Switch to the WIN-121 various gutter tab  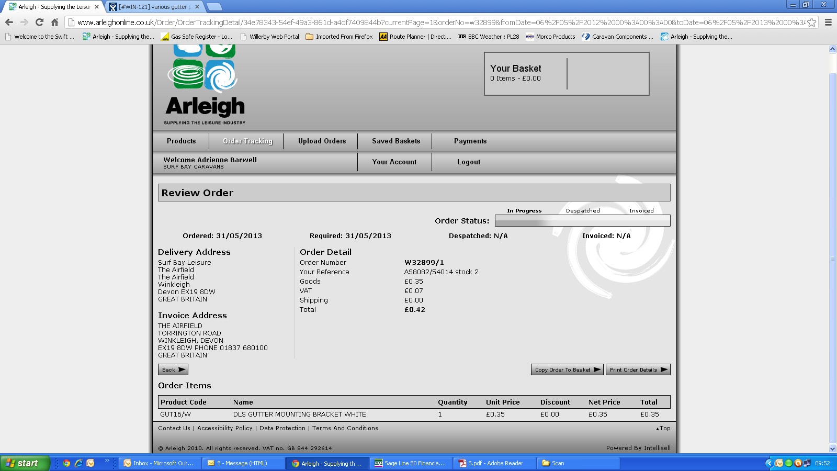tap(154, 7)
